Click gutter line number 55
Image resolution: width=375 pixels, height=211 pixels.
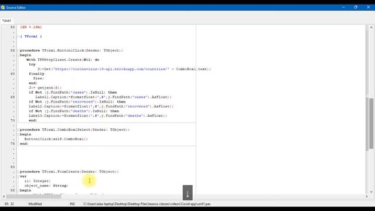tap(12, 50)
